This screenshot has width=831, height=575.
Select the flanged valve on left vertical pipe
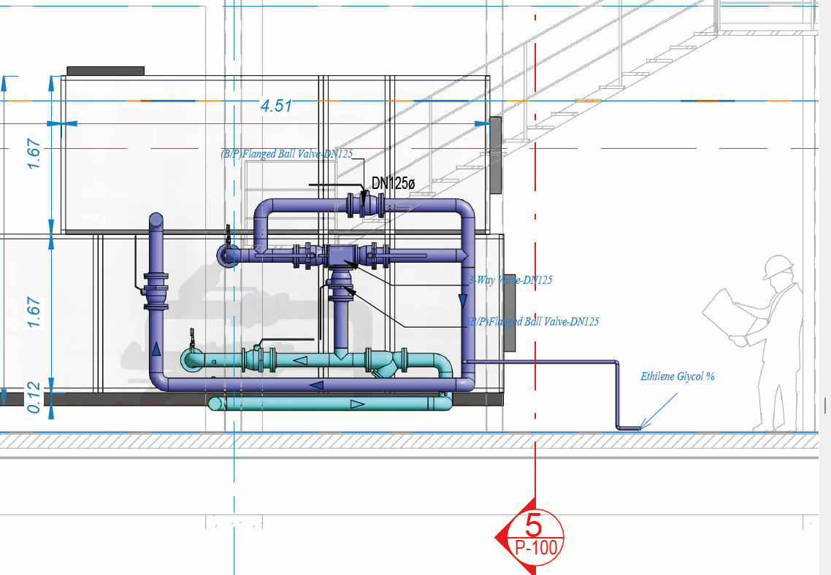156,292
